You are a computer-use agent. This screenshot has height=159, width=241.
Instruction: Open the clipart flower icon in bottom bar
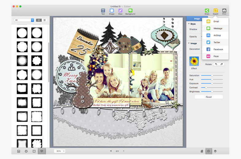[x=26, y=151]
